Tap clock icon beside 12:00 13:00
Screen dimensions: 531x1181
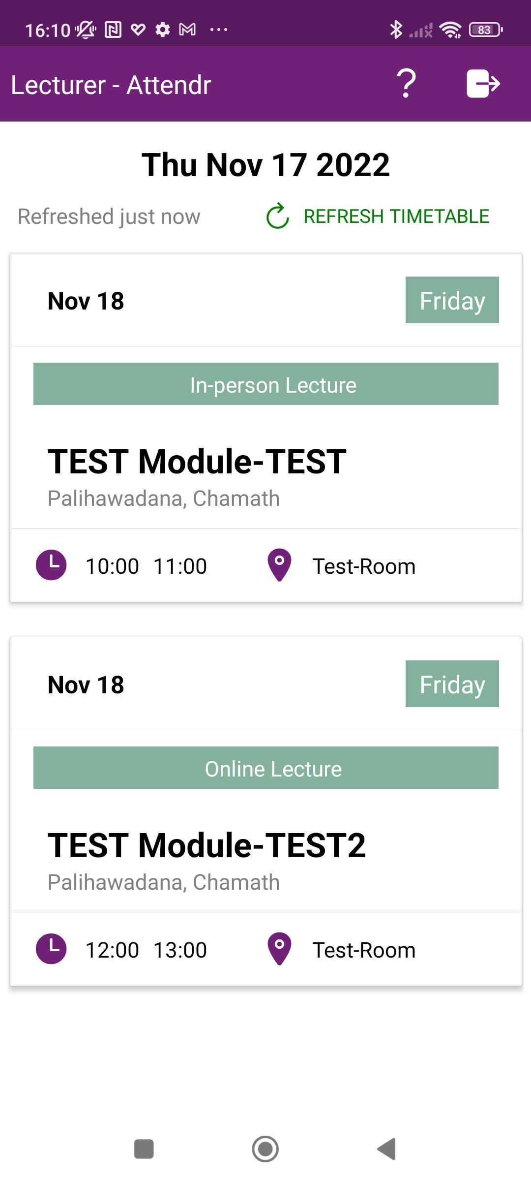tap(51, 949)
